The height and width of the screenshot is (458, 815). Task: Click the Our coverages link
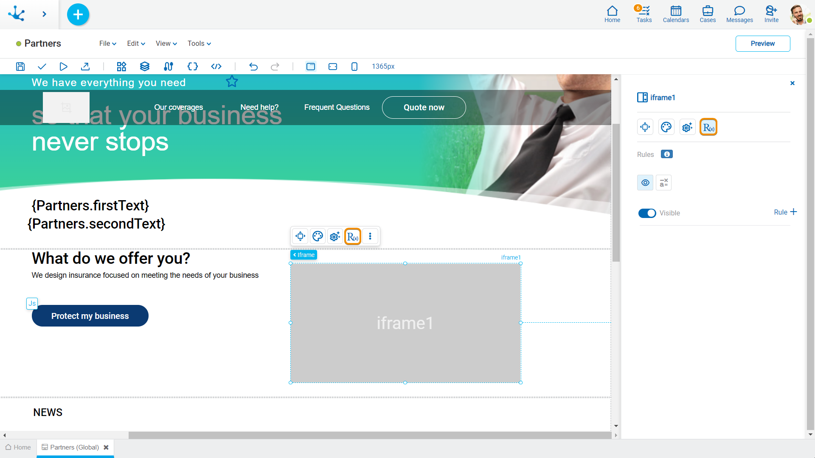178,107
